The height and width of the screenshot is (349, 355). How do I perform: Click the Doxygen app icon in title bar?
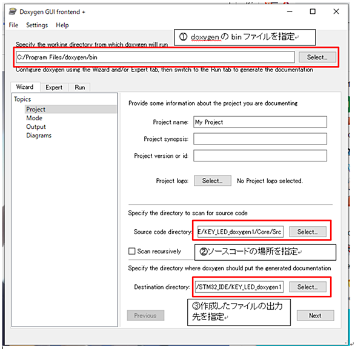[x=13, y=11]
